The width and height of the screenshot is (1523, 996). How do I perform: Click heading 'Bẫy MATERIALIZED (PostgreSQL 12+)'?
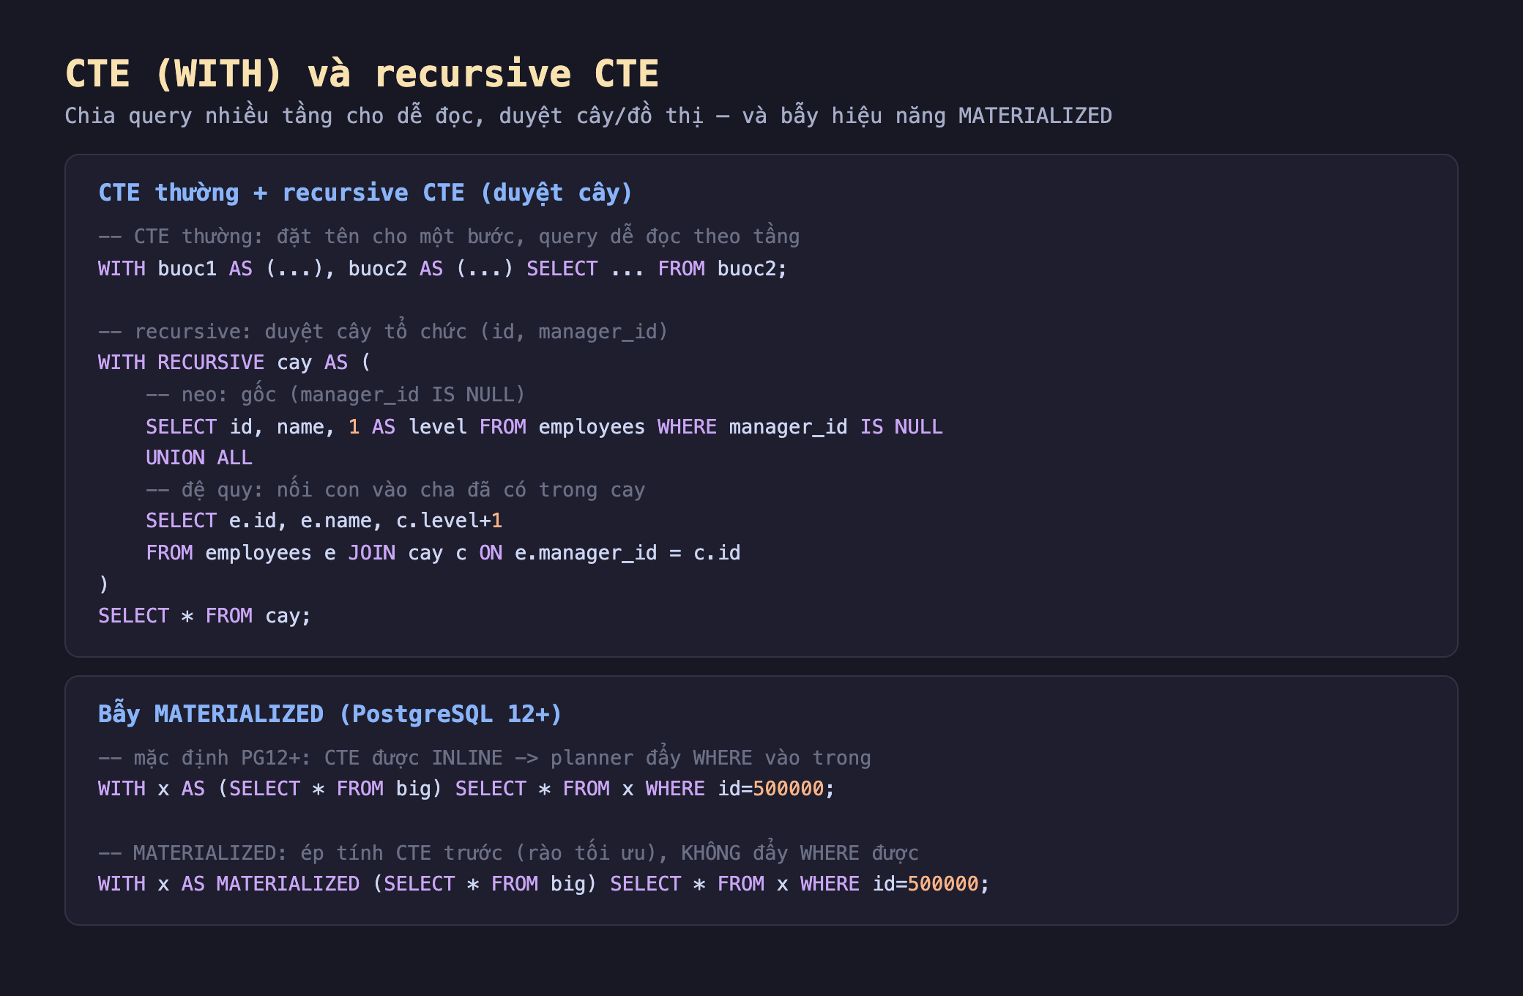[330, 713]
